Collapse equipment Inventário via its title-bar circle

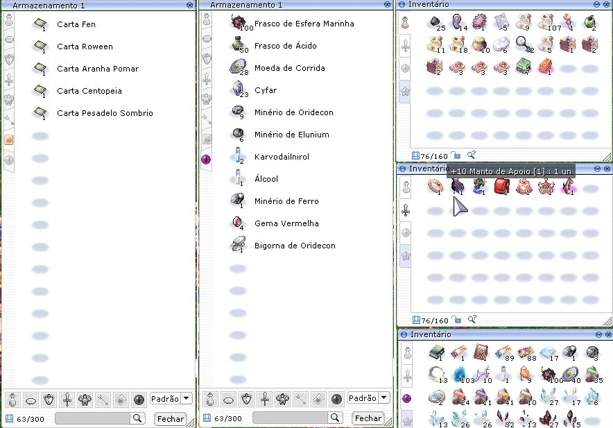402,169
